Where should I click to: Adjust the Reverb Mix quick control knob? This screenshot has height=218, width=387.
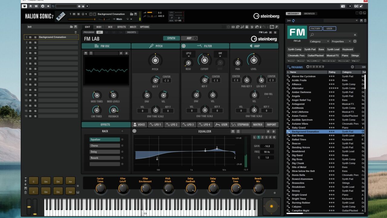(258, 188)
